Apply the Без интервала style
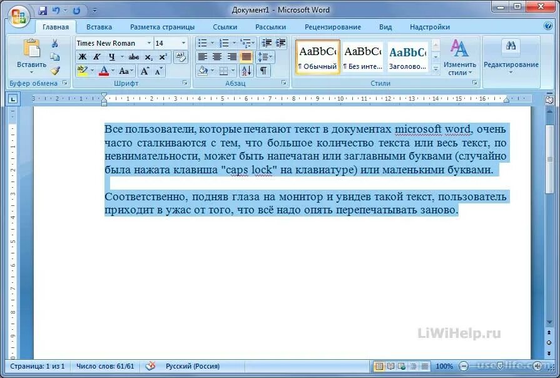 [362, 57]
